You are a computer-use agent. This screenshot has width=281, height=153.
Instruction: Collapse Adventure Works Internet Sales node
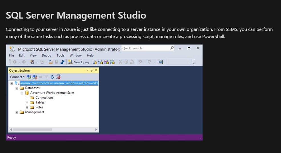click(x=22, y=93)
